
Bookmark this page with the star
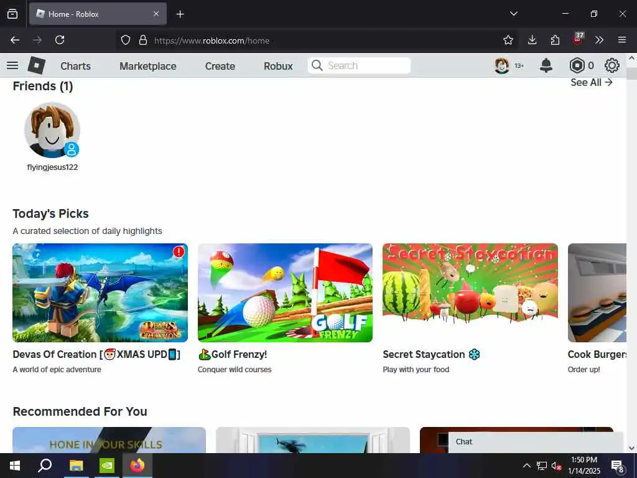coord(508,40)
